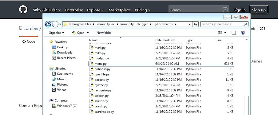Select Downloads in Favorites
This screenshot has width=278, height=115.
[x=64, y=53]
